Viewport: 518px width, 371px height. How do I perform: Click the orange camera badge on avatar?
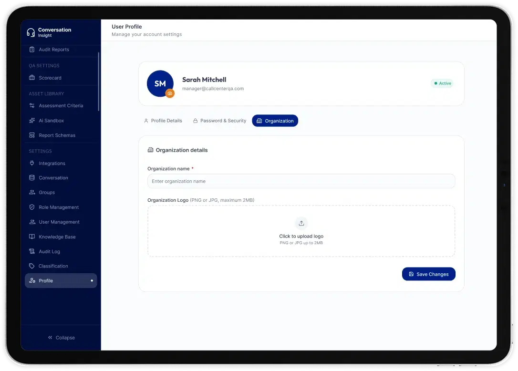click(x=170, y=93)
